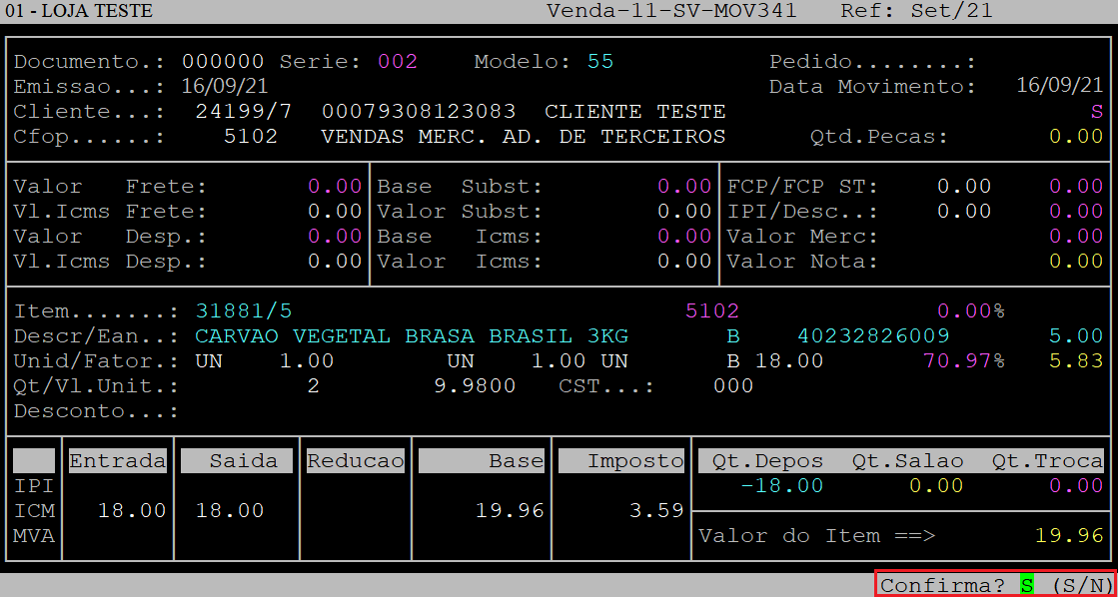Select the Item code 31881/5
This screenshot has width=1118, height=597.
pos(244,311)
